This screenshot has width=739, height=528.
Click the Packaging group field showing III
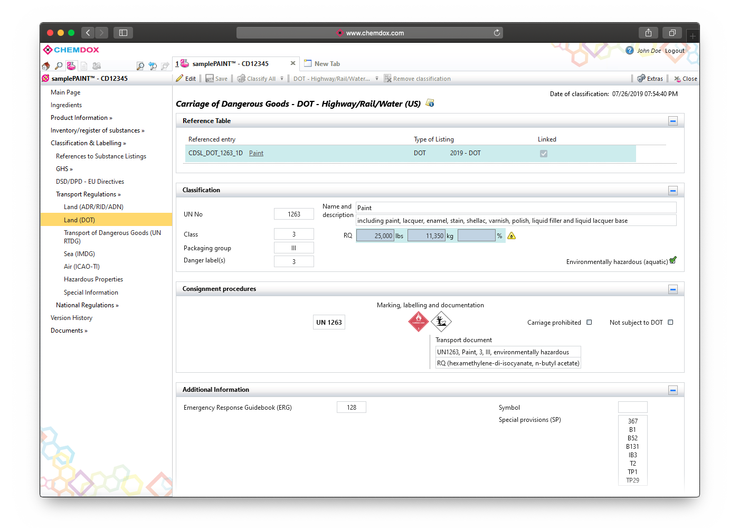[x=294, y=248]
